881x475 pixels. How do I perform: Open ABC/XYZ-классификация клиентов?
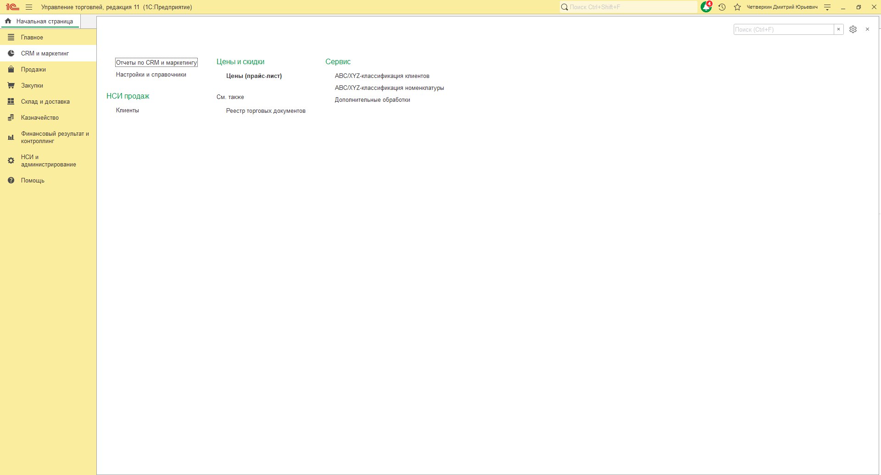pyautogui.click(x=382, y=76)
